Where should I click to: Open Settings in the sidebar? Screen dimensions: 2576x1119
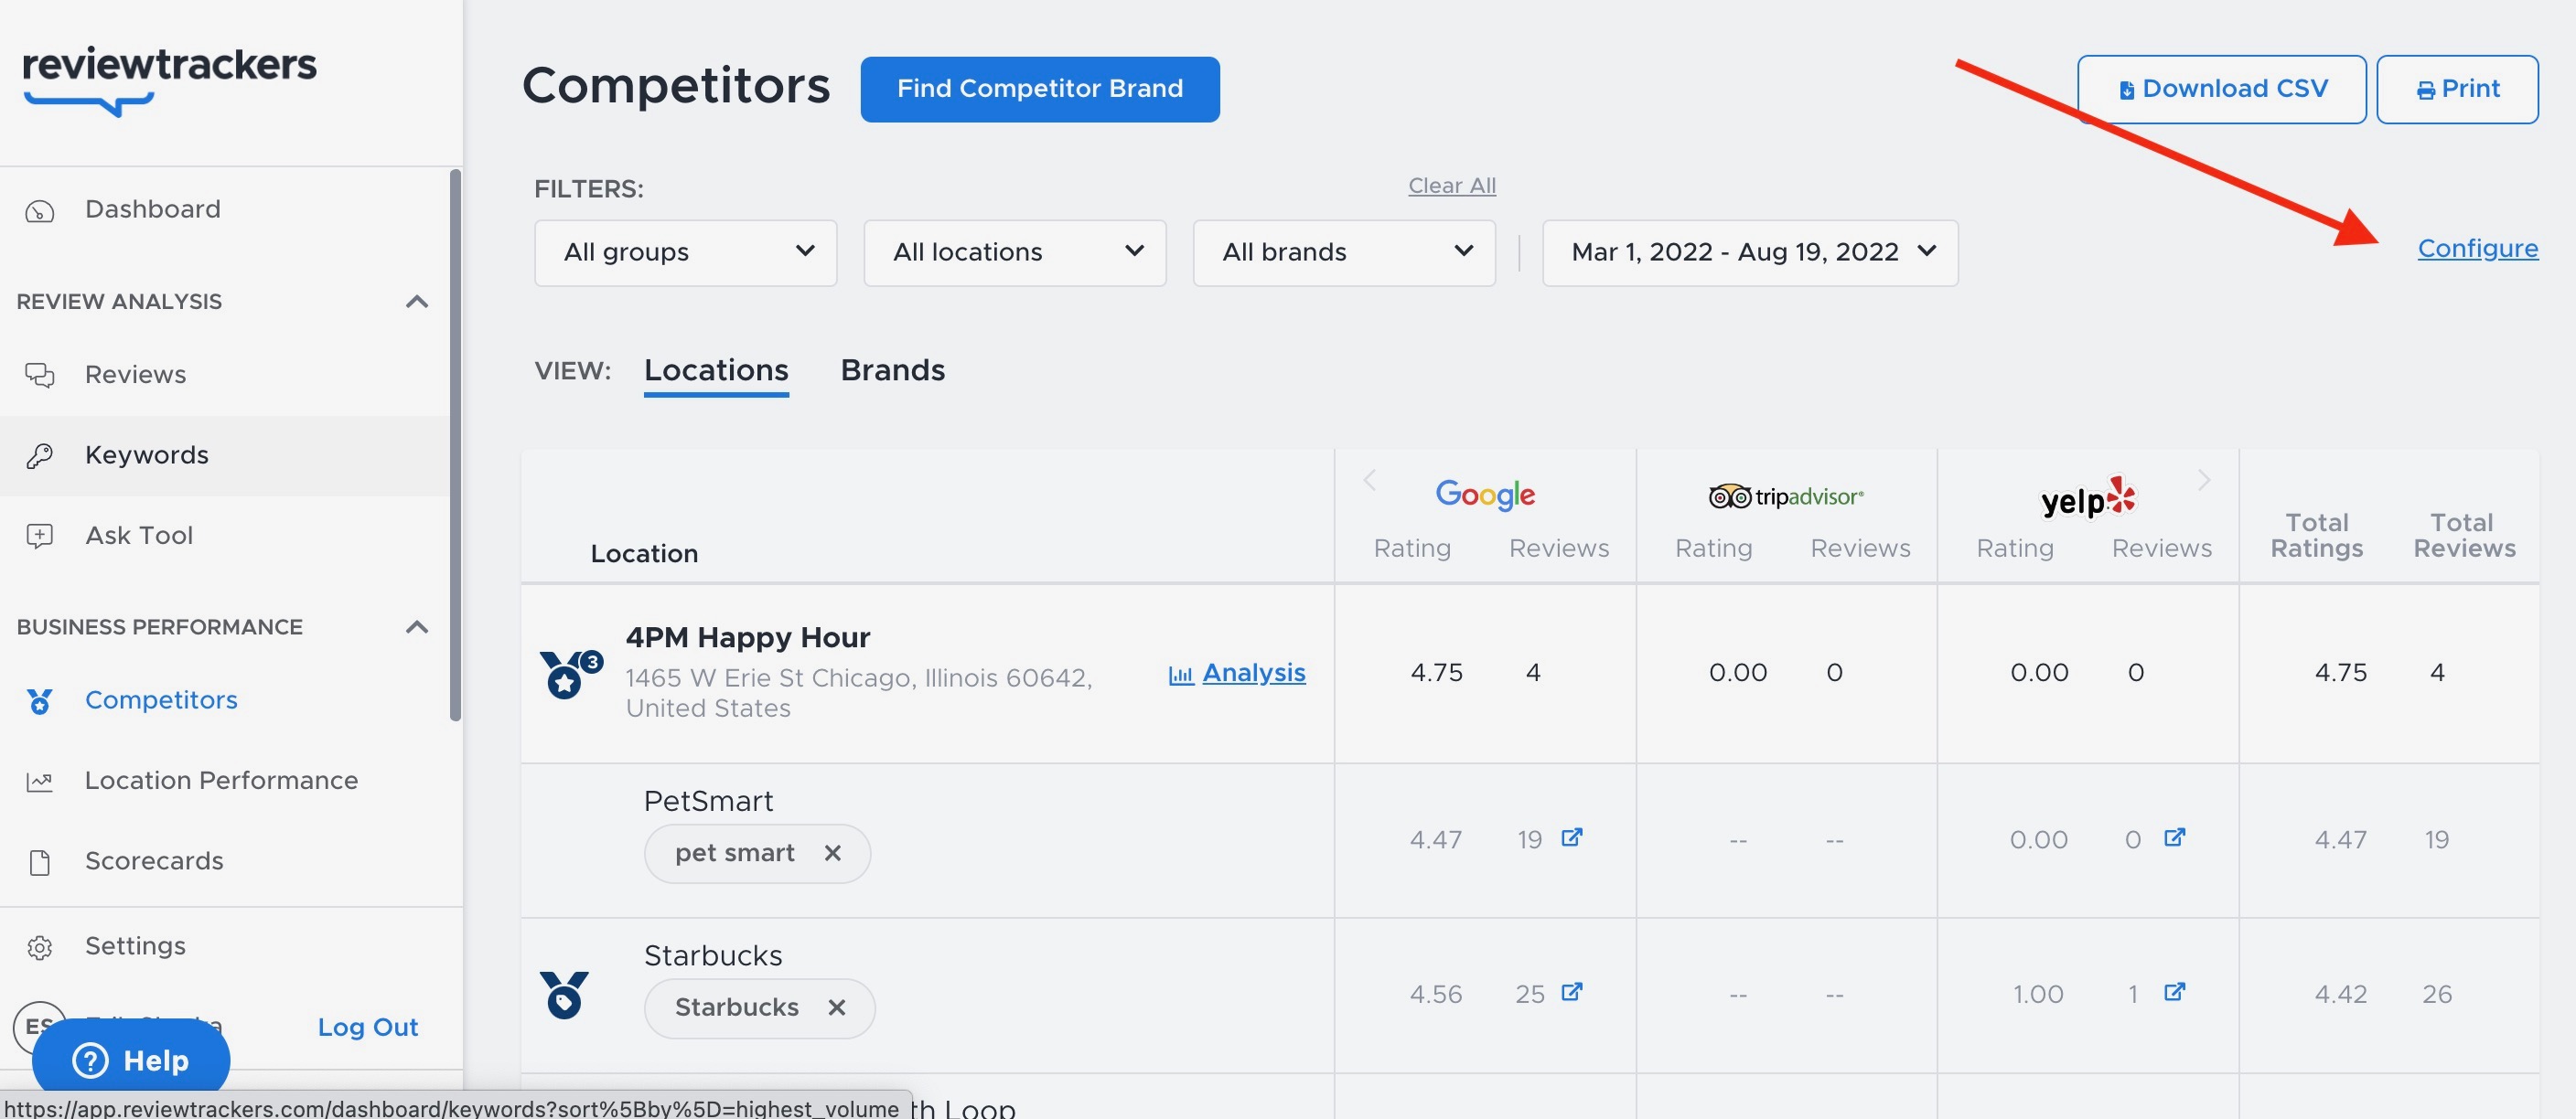click(135, 946)
